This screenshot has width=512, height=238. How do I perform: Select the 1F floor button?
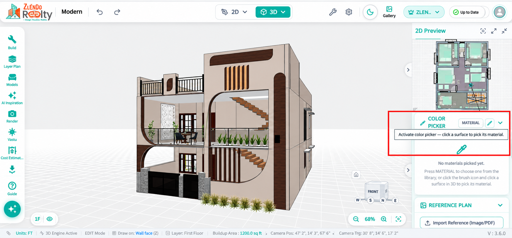38,219
